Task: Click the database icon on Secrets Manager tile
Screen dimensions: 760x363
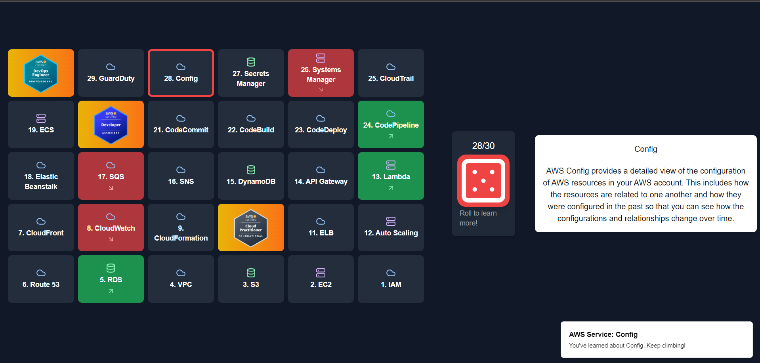Action: coord(251,62)
